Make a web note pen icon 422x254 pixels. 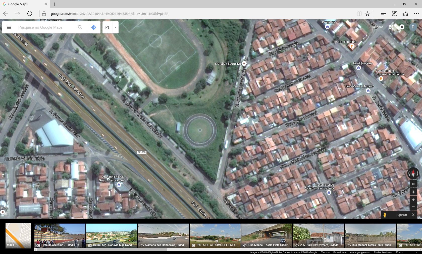(394, 14)
